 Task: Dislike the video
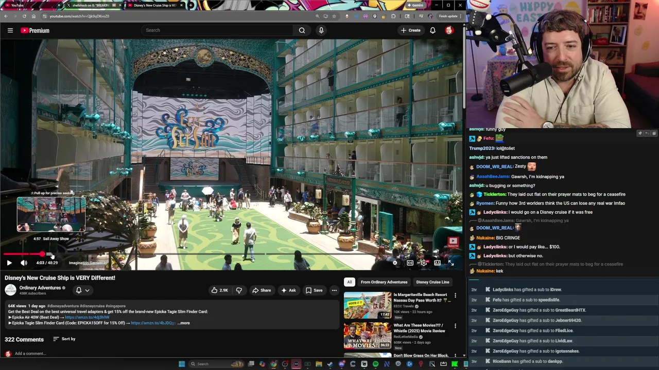tap(239, 290)
